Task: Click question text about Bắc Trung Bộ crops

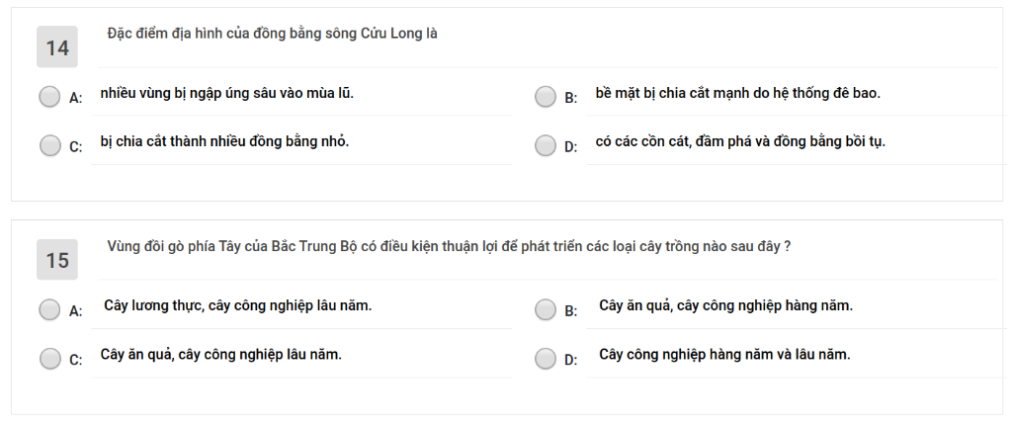Action: pos(449,246)
